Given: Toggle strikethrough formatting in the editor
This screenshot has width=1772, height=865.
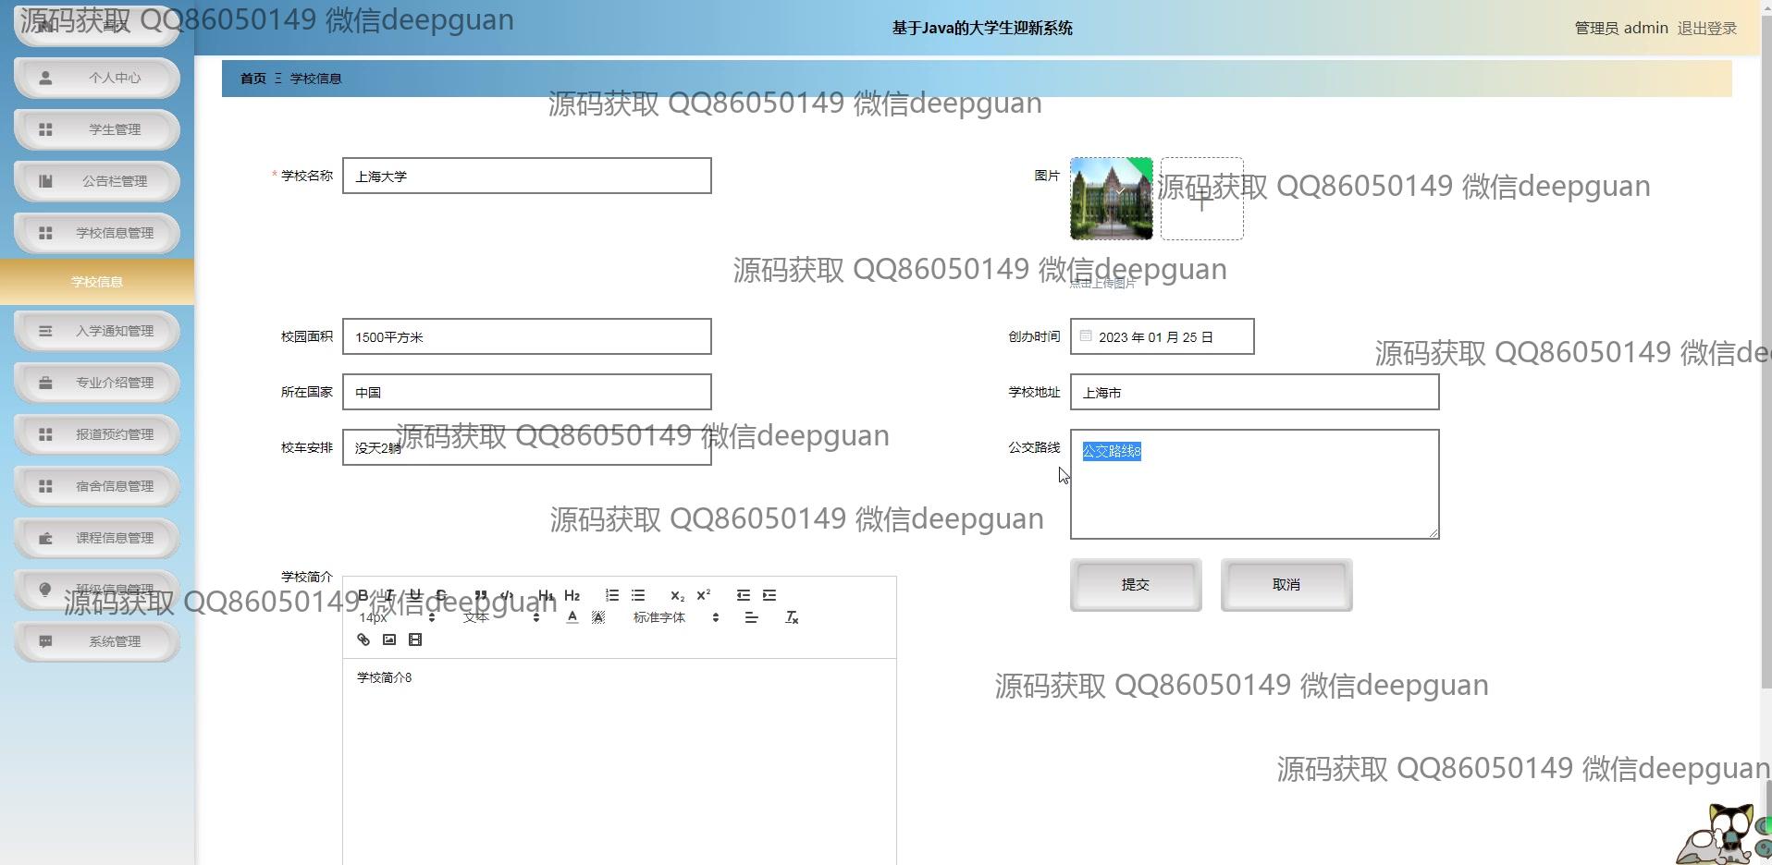Looking at the screenshot, I should pos(441,595).
